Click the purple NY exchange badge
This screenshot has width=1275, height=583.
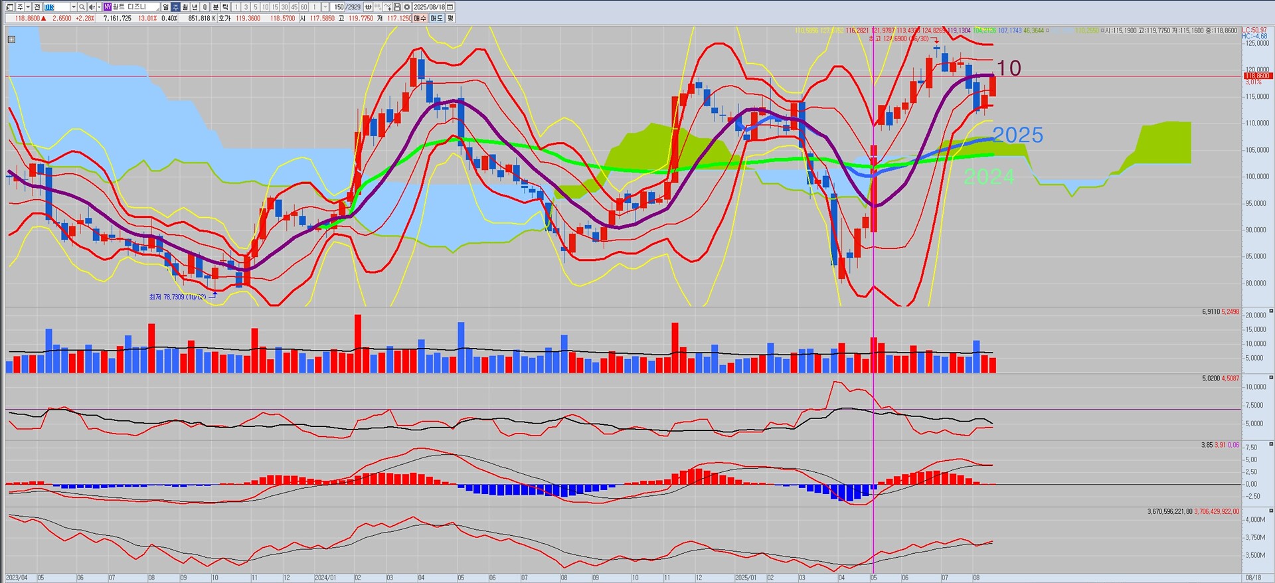107,7
